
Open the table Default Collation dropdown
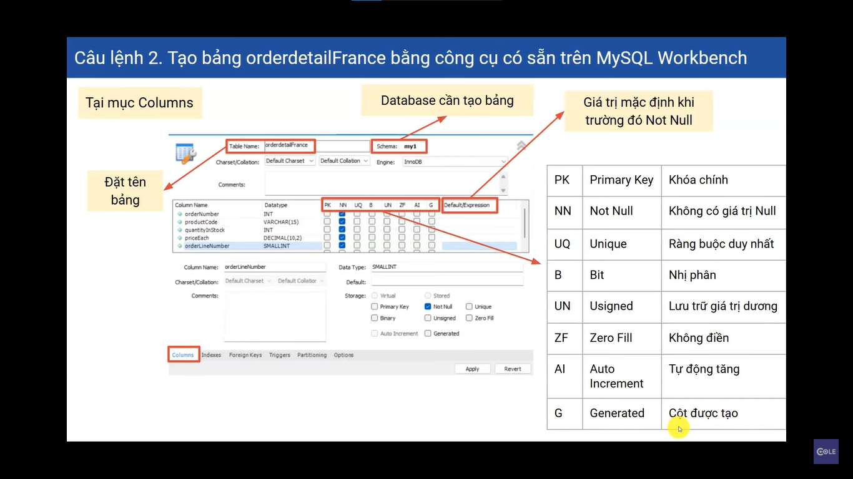pyautogui.click(x=344, y=161)
